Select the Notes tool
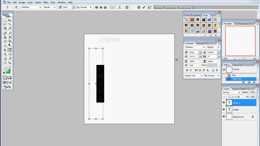This screenshot has width=260, height=146. (5, 58)
